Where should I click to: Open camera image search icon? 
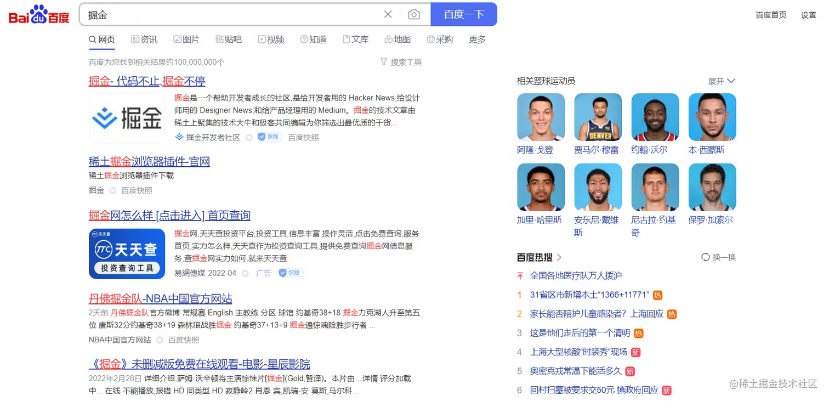[x=414, y=14]
